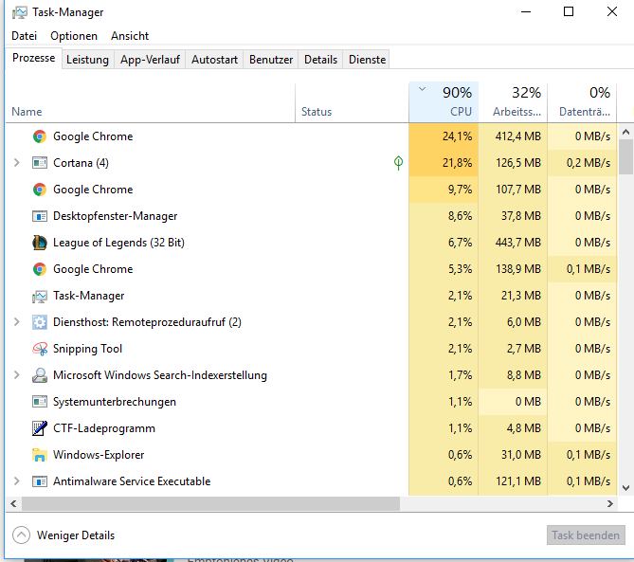Select the 'League of Legends (32 Bit)' name
This screenshot has height=562, width=634.
(x=118, y=243)
